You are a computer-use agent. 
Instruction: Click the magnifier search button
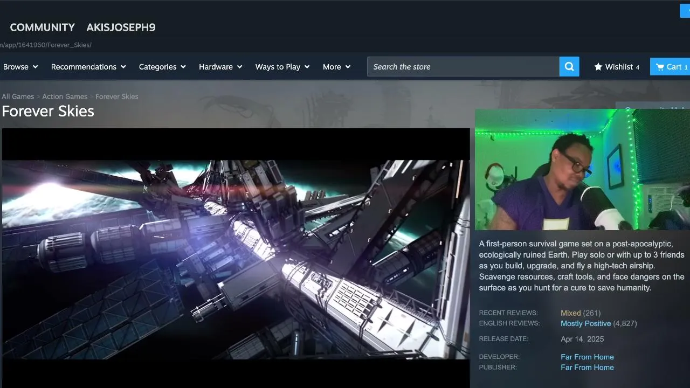(x=569, y=67)
